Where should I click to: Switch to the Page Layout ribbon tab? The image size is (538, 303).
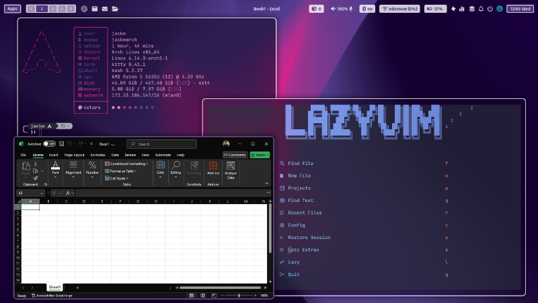pyautogui.click(x=74, y=155)
